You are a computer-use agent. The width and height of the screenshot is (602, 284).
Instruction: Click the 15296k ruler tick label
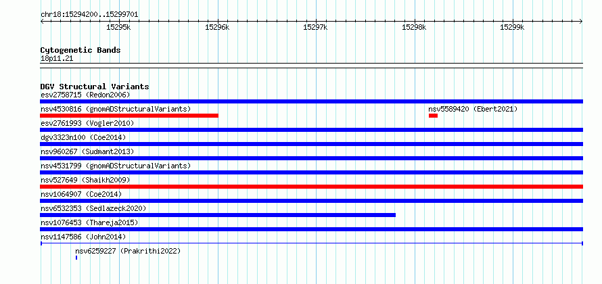tap(217, 27)
